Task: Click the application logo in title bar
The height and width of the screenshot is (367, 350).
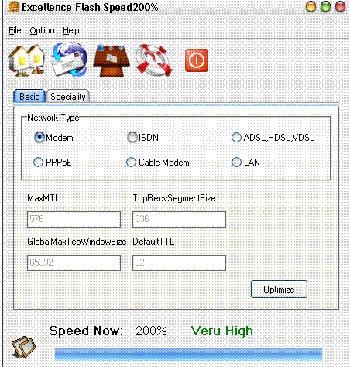Action: pyautogui.click(x=14, y=7)
